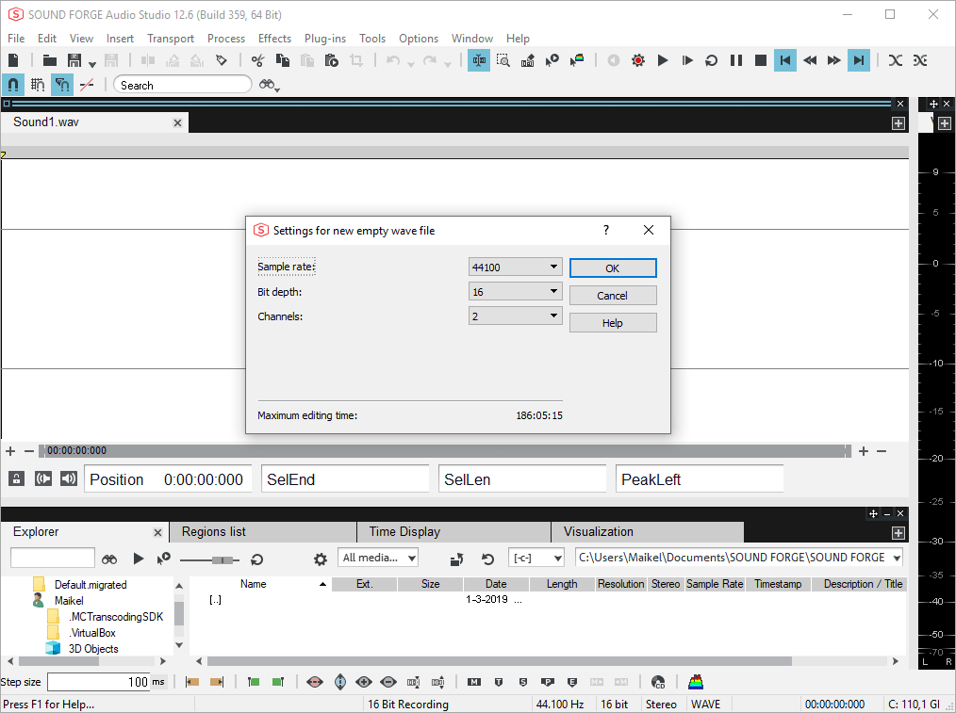The image size is (956, 713).
Task: Cut with the scissors icon
Action: 258,60
